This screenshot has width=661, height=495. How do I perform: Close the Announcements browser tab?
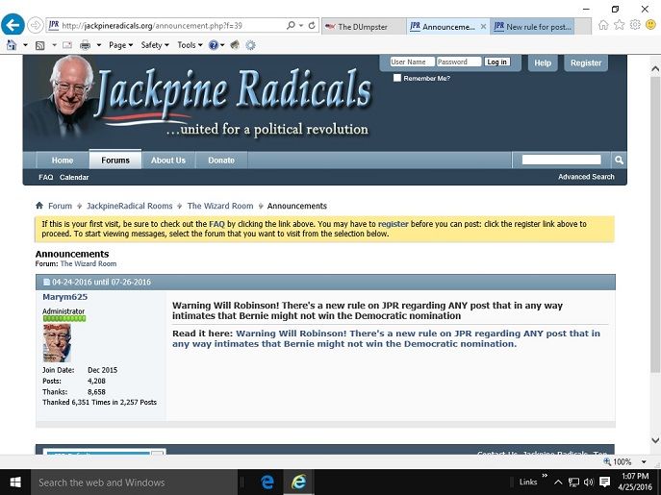click(483, 27)
